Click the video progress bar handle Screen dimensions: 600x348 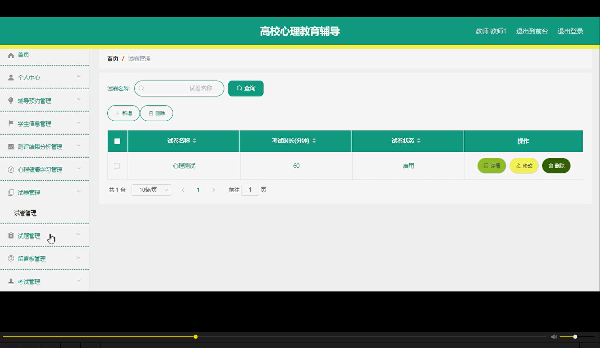click(x=196, y=337)
